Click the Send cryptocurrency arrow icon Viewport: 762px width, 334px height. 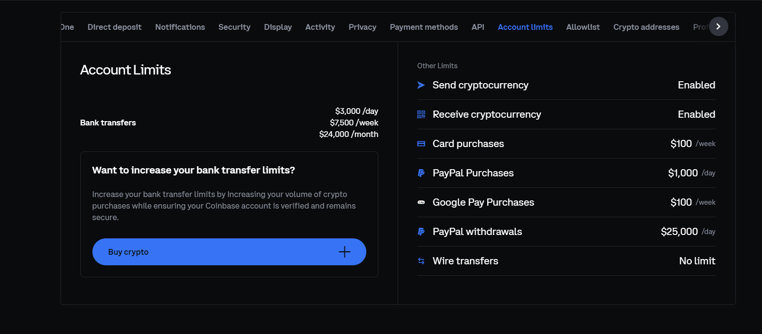pyautogui.click(x=421, y=85)
